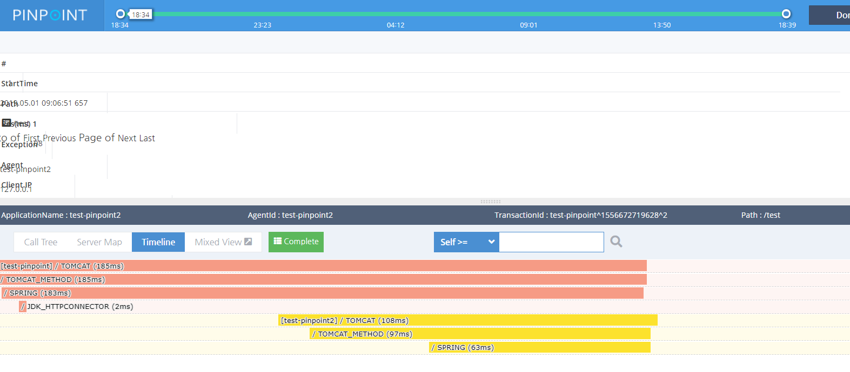Click the Pinpoint logo
Screen dimensions: 850x372
click(x=50, y=15)
